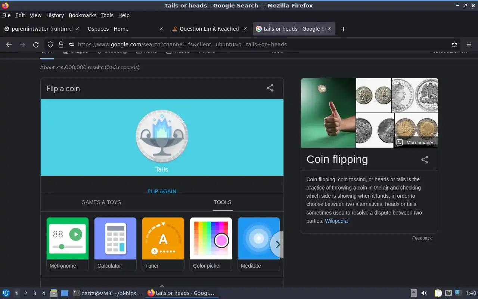Screen dimensions: 478x299
Task: Go back to the previous page
Action: coord(9,44)
